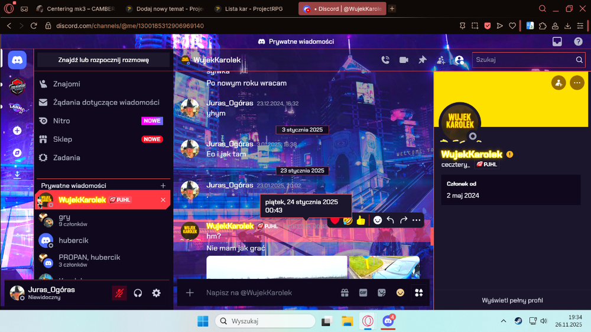Viewport: 591px width, 332px height.
Task: Attach file with plus button
Action: point(190,293)
